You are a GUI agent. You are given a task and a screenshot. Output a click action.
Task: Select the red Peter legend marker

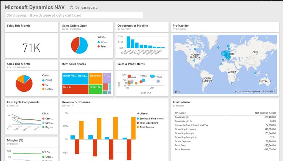point(99,46)
